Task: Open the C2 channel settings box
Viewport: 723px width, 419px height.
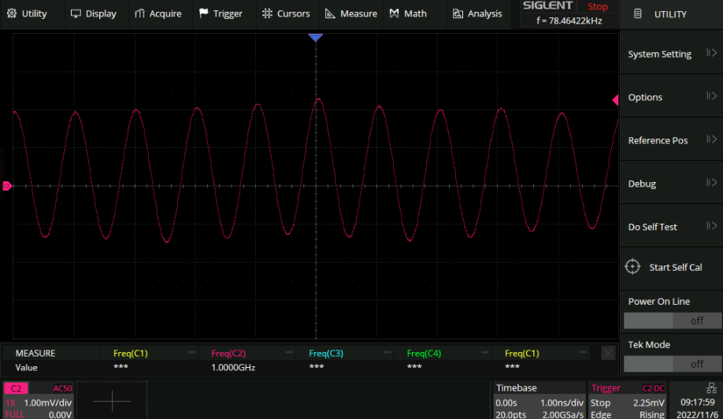Action: [39, 400]
